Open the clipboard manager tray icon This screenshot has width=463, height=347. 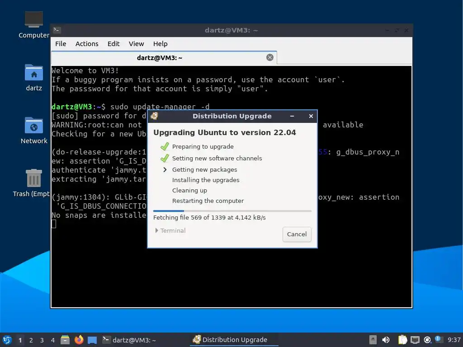tap(402, 340)
